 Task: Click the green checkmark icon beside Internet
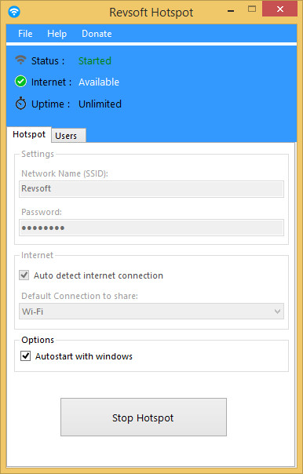click(x=20, y=82)
